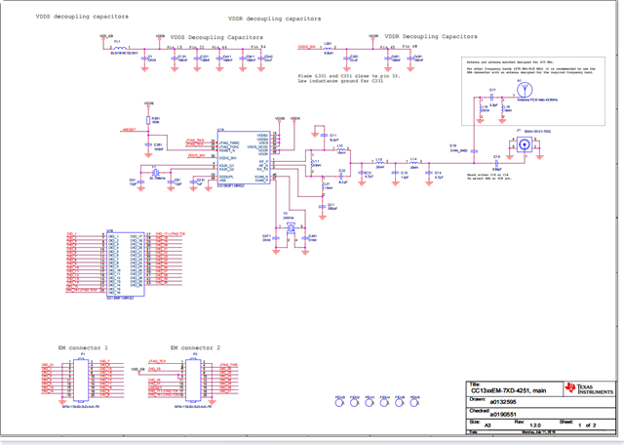This screenshot has height=445, width=624.
Task: Click the L331 inductor symbol
Action: pos(329,48)
